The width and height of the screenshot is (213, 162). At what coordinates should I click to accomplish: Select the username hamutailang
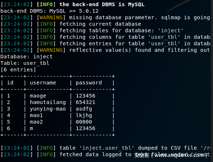48,102
